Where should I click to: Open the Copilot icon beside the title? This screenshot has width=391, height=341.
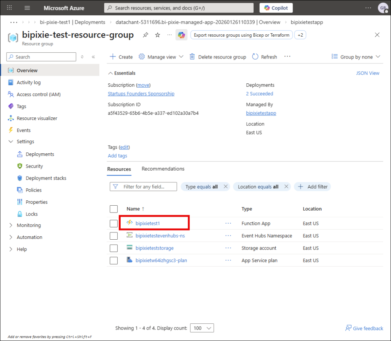[181, 35]
